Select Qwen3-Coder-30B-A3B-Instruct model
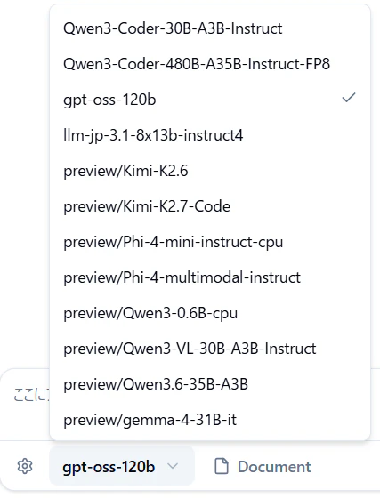 pyautogui.click(x=210, y=28)
